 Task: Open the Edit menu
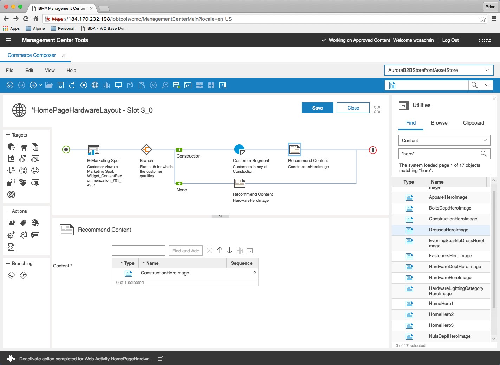pyautogui.click(x=29, y=70)
